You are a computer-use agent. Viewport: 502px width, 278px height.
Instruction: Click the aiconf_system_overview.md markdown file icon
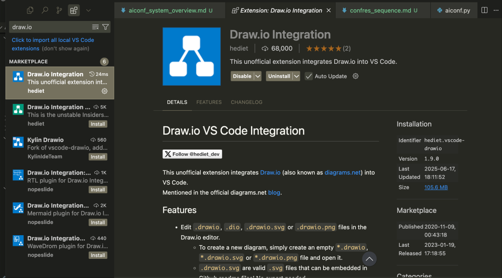(x=123, y=10)
